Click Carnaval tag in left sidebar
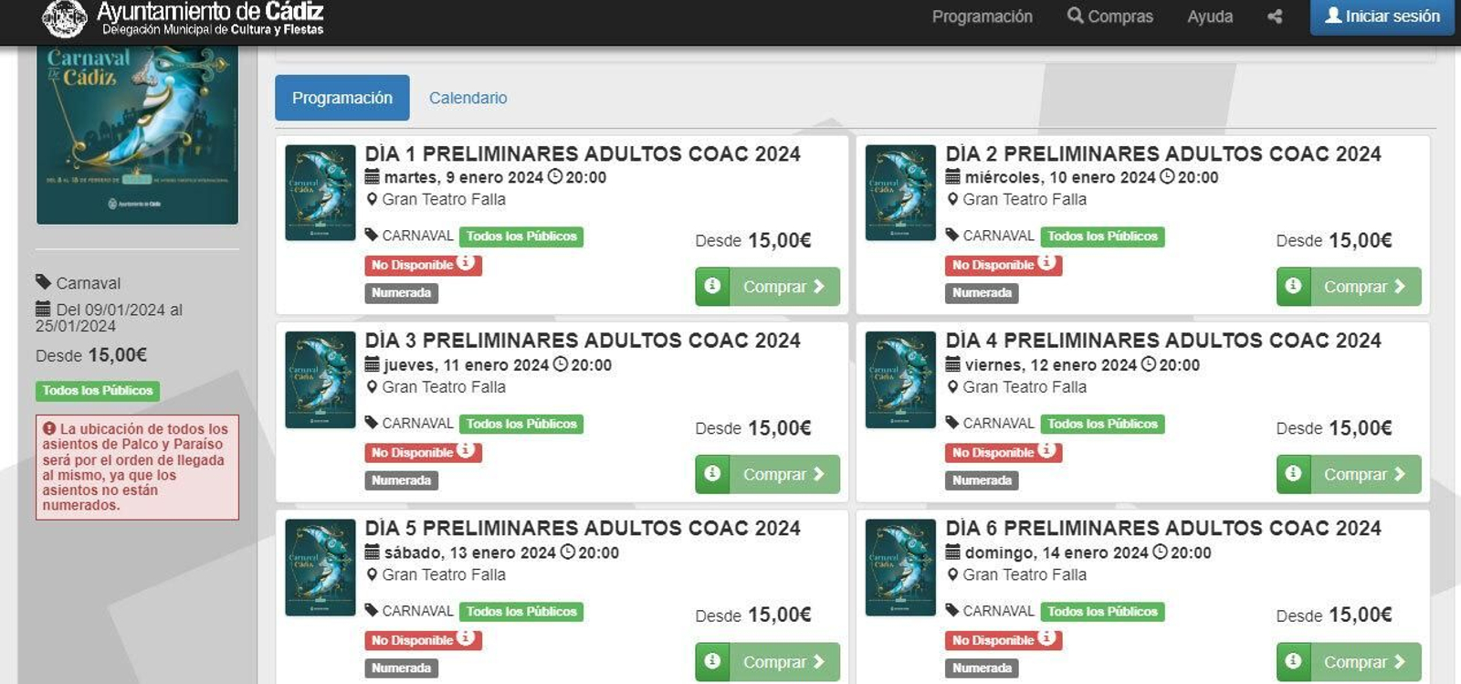Image resolution: width=1461 pixels, height=684 pixels. 79,283
